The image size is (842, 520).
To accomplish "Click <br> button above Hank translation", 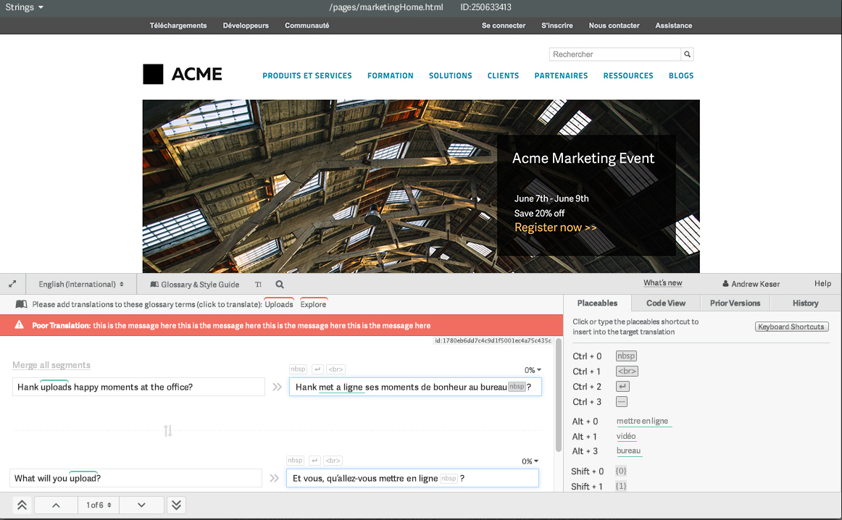I will click(336, 369).
